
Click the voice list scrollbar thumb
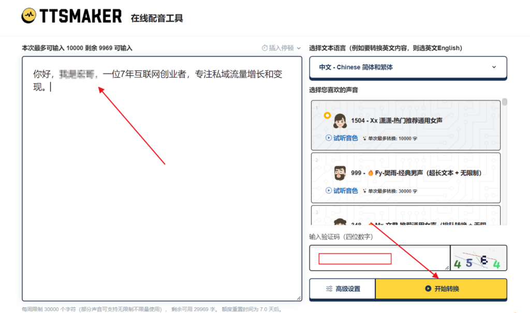[505, 102]
